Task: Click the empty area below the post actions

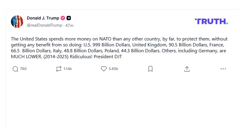Action: (122, 99)
